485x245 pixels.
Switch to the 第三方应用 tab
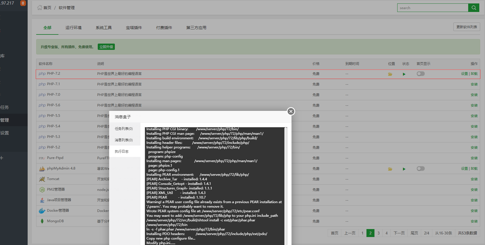[196, 28]
